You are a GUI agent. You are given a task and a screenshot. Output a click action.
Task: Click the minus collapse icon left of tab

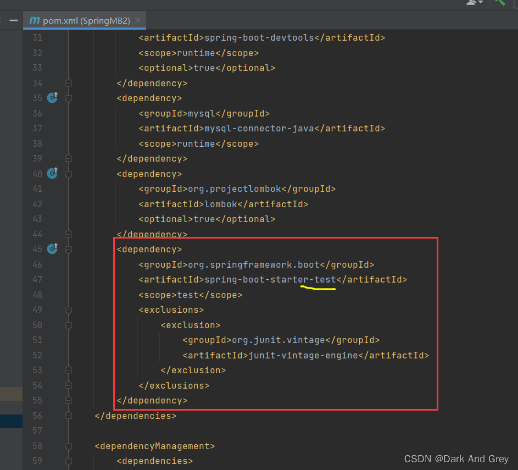(x=14, y=20)
